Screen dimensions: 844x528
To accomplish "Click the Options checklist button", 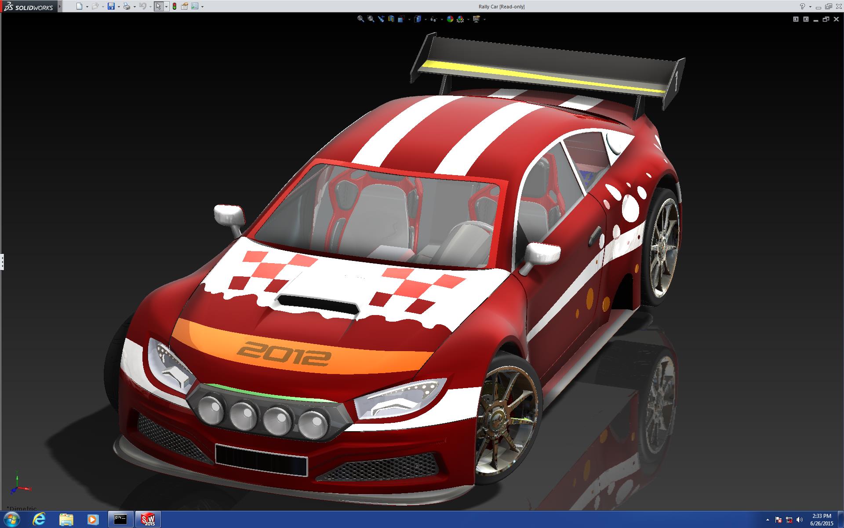I will click(x=195, y=6).
